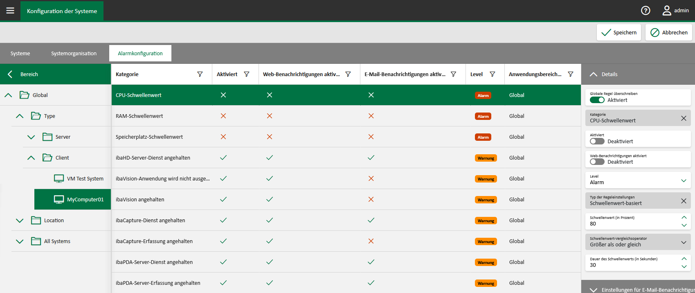Click the MyComputer01 computer icon
This screenshot has width=695, height=293.
coord(59,199)
